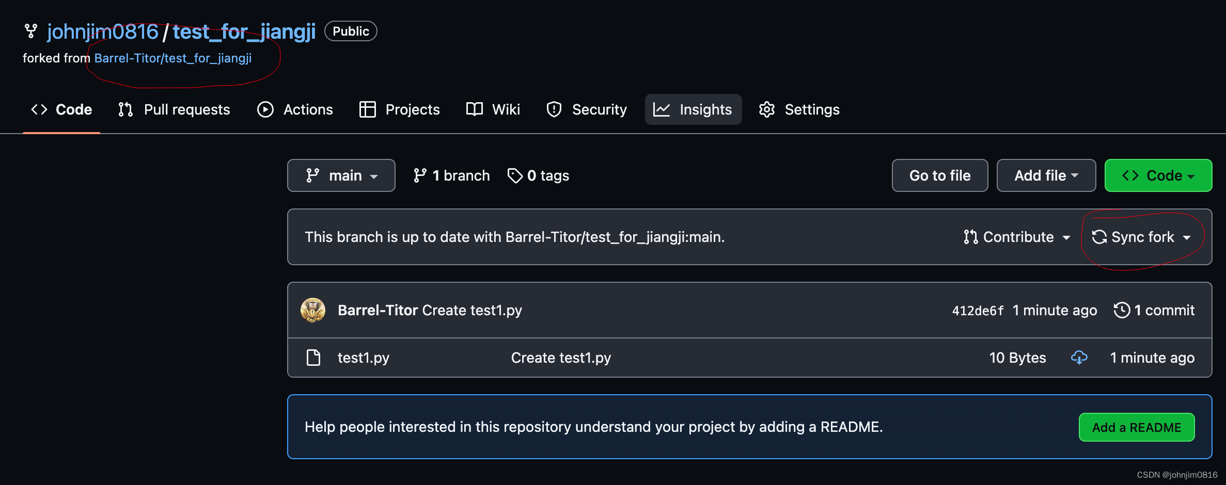The width and height of the screenshot is (1226, 485).
Task: Click the Settings gear icon
Action: tap(767, 109)
